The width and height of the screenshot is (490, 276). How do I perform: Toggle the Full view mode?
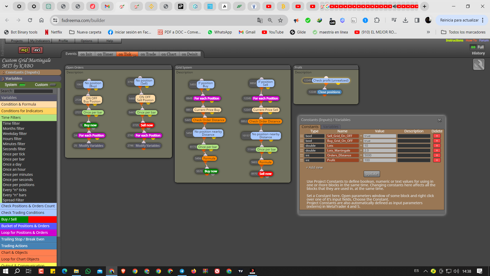(x=481, y=47)
